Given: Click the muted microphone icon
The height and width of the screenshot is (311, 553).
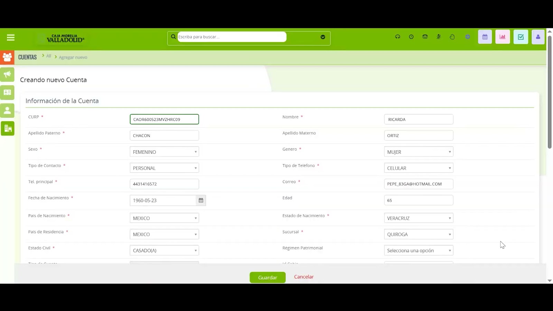Looking at the screenshot, I should [x=439, y=37].
